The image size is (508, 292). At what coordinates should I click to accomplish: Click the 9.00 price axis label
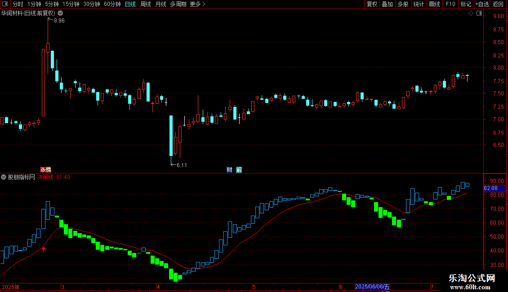(498, 16)
